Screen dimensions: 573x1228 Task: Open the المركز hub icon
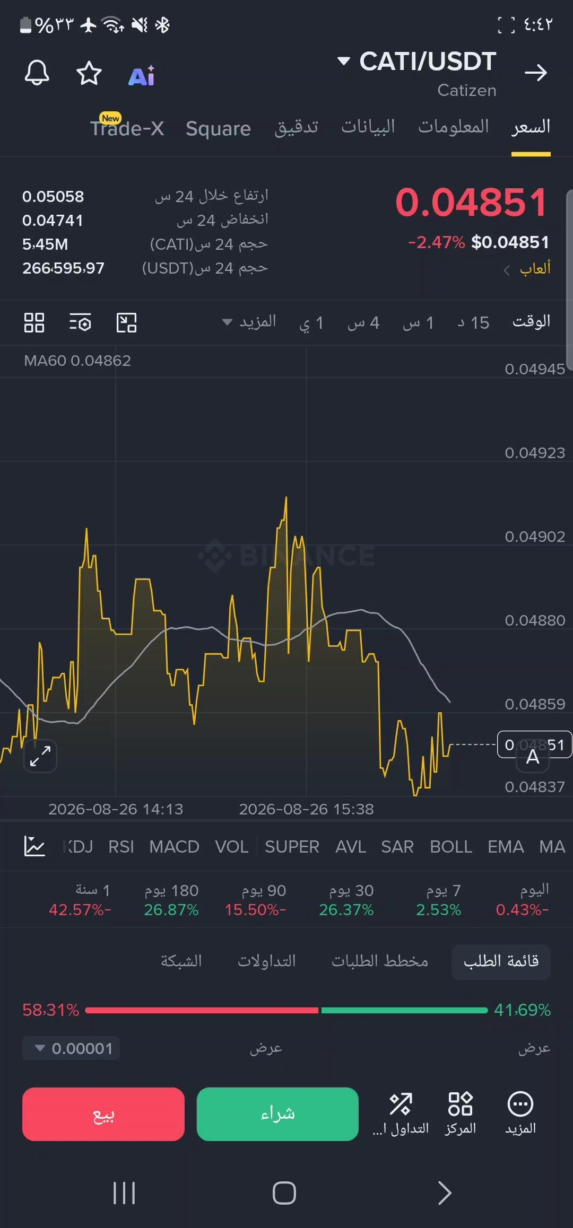pos(460,1113)
